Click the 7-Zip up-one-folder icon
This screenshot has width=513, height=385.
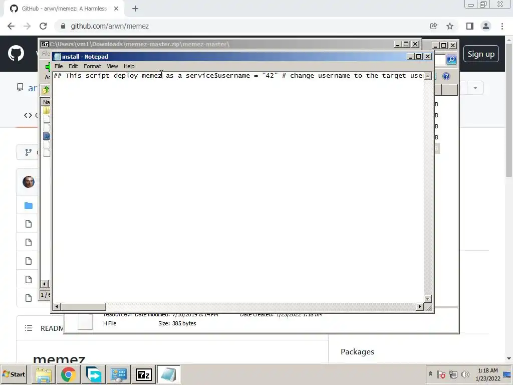[x=46, y=89]
